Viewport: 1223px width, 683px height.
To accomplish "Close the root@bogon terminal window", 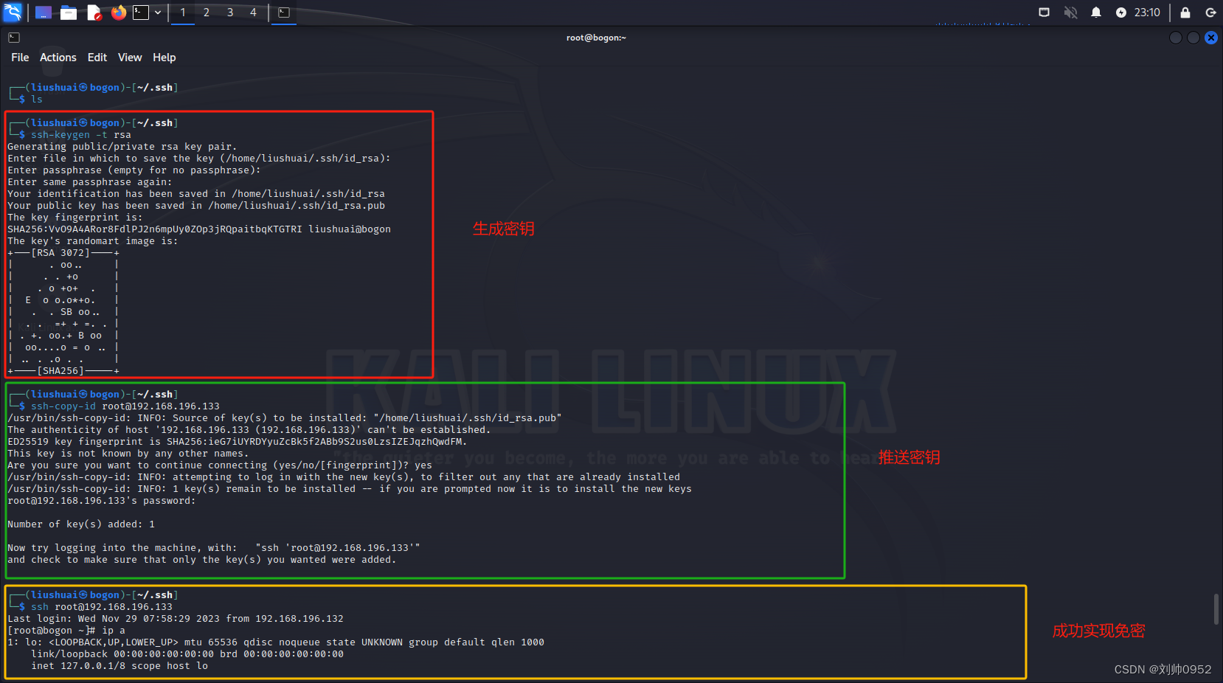I will tap(1211, 38).
